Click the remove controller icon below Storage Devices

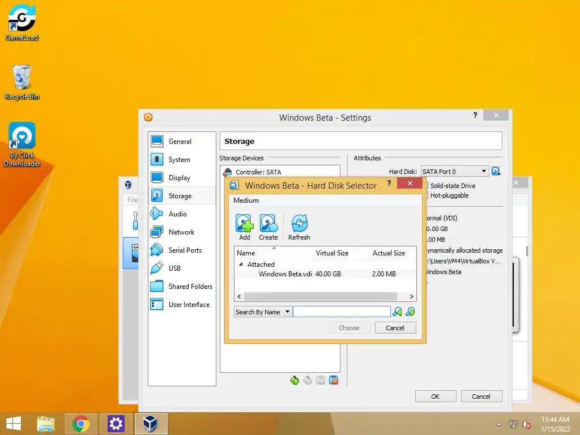[x=308, y=380]
